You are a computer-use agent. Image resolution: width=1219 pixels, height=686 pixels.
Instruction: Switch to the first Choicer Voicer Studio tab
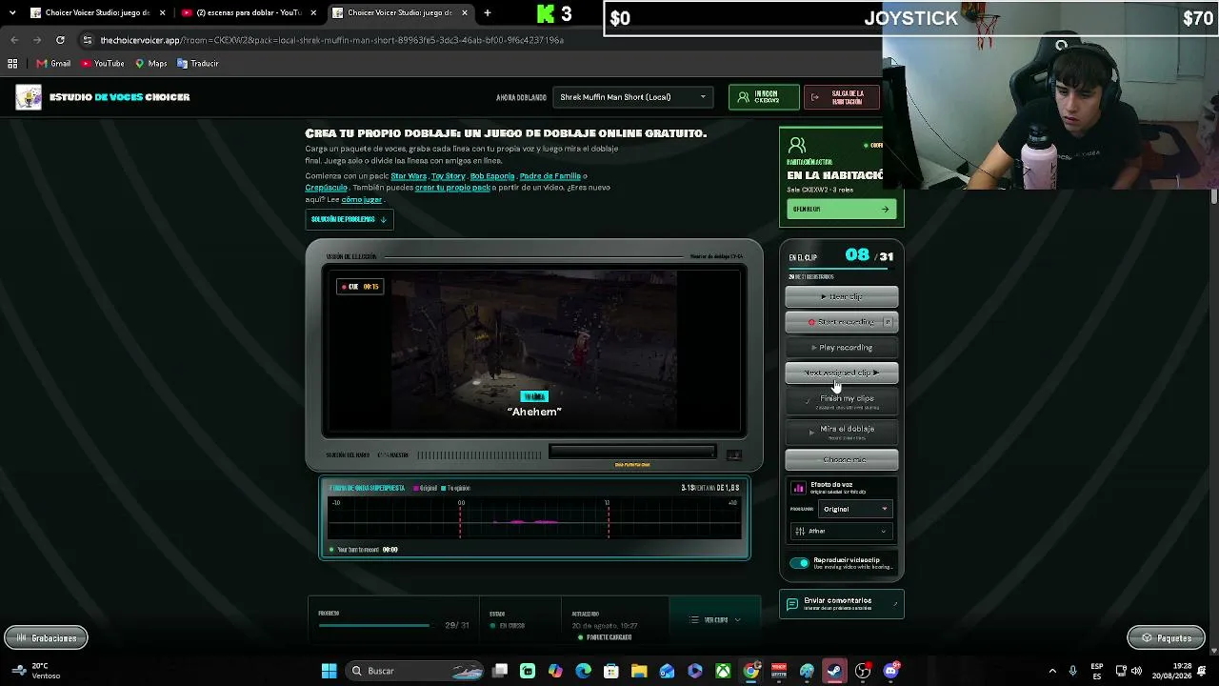(x=95, y=12)
